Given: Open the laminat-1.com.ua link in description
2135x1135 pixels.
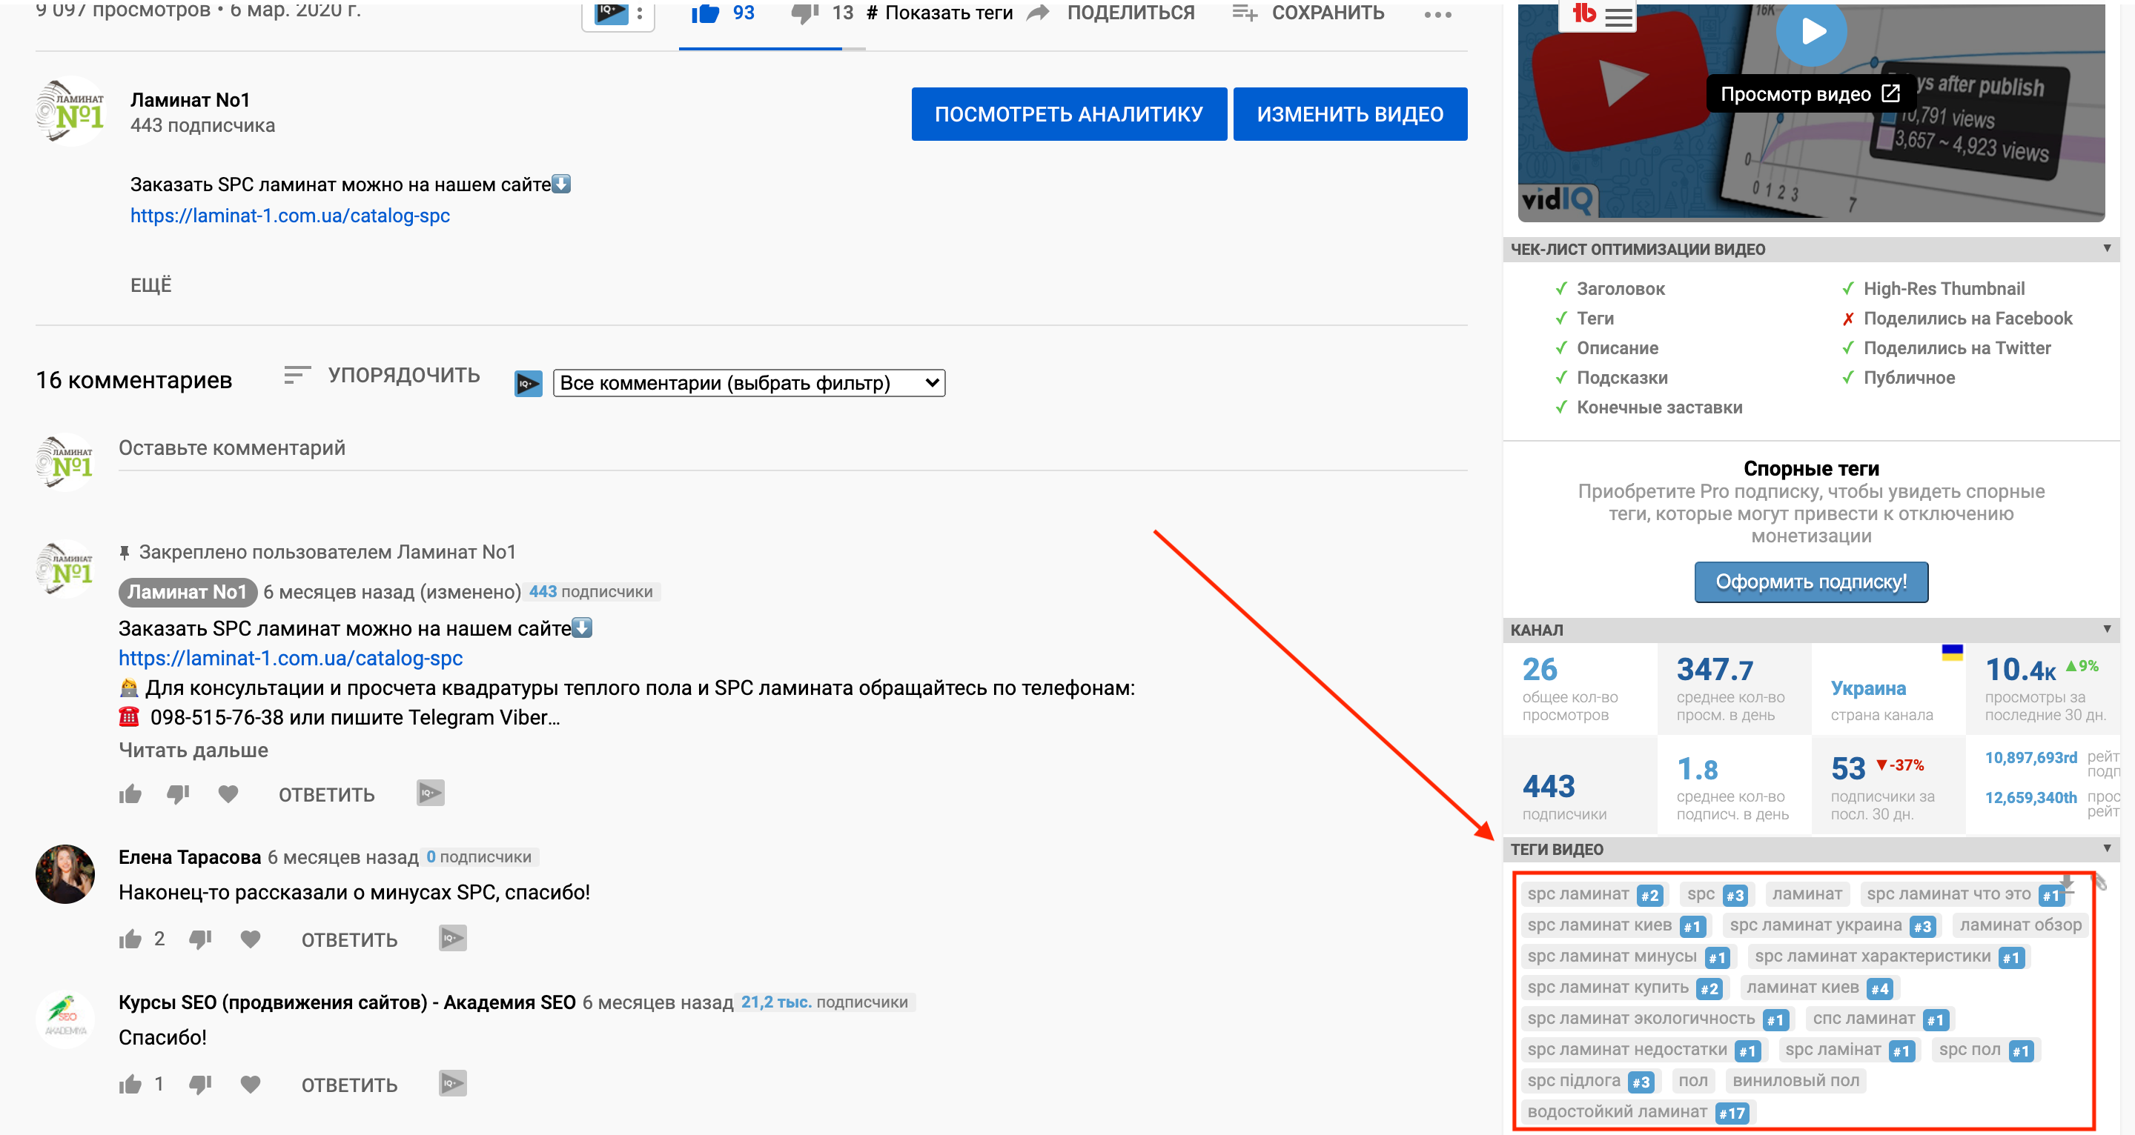Looking at the screenshot, I should click(x=290, y=216).
